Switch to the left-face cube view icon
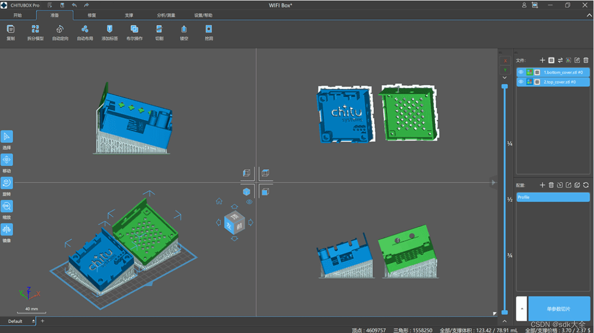 coord(247,173)
